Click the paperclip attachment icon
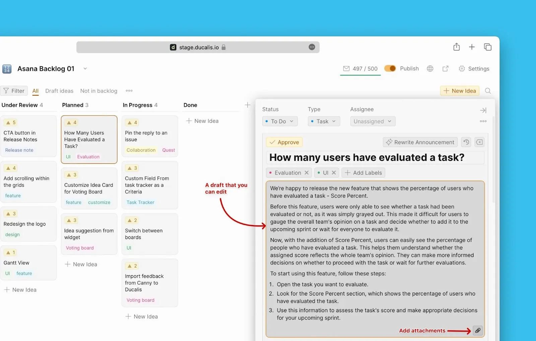This screenshot has height=341, width=536. [x=478, y=331]
